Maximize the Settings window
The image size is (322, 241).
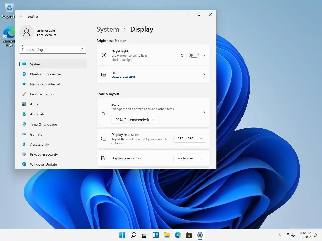(x=199, y=14)
